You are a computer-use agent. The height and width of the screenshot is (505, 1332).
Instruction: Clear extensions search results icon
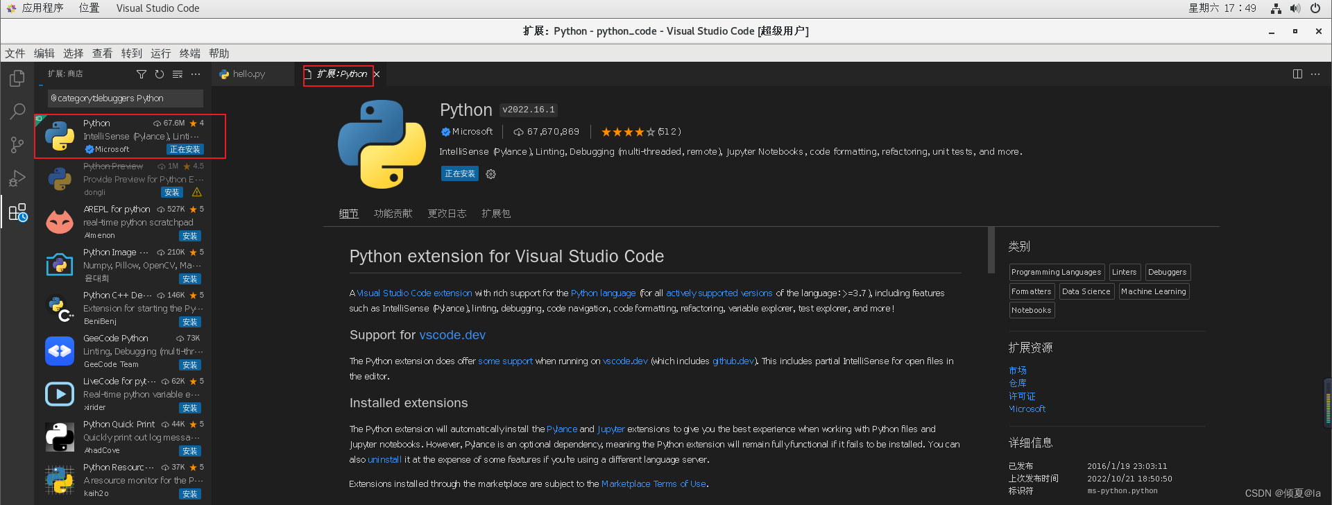click(178, 74)
